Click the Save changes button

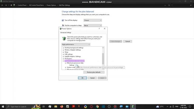click(x=116, y=41)
